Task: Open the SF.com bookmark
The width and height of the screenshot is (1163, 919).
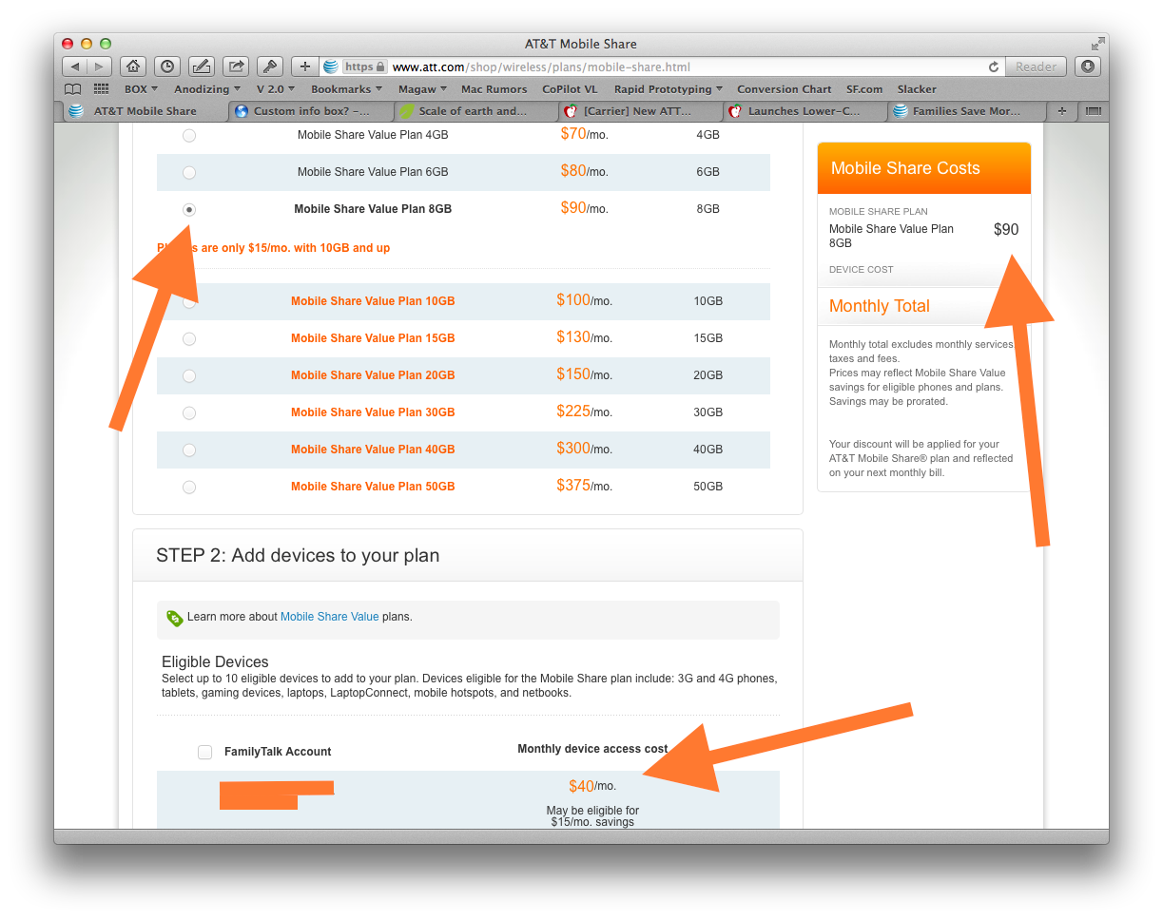Action: tap(864, 89)
